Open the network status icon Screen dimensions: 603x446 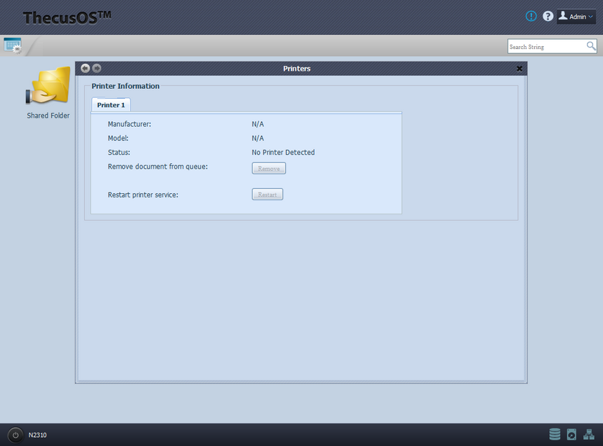pos(589,434)
